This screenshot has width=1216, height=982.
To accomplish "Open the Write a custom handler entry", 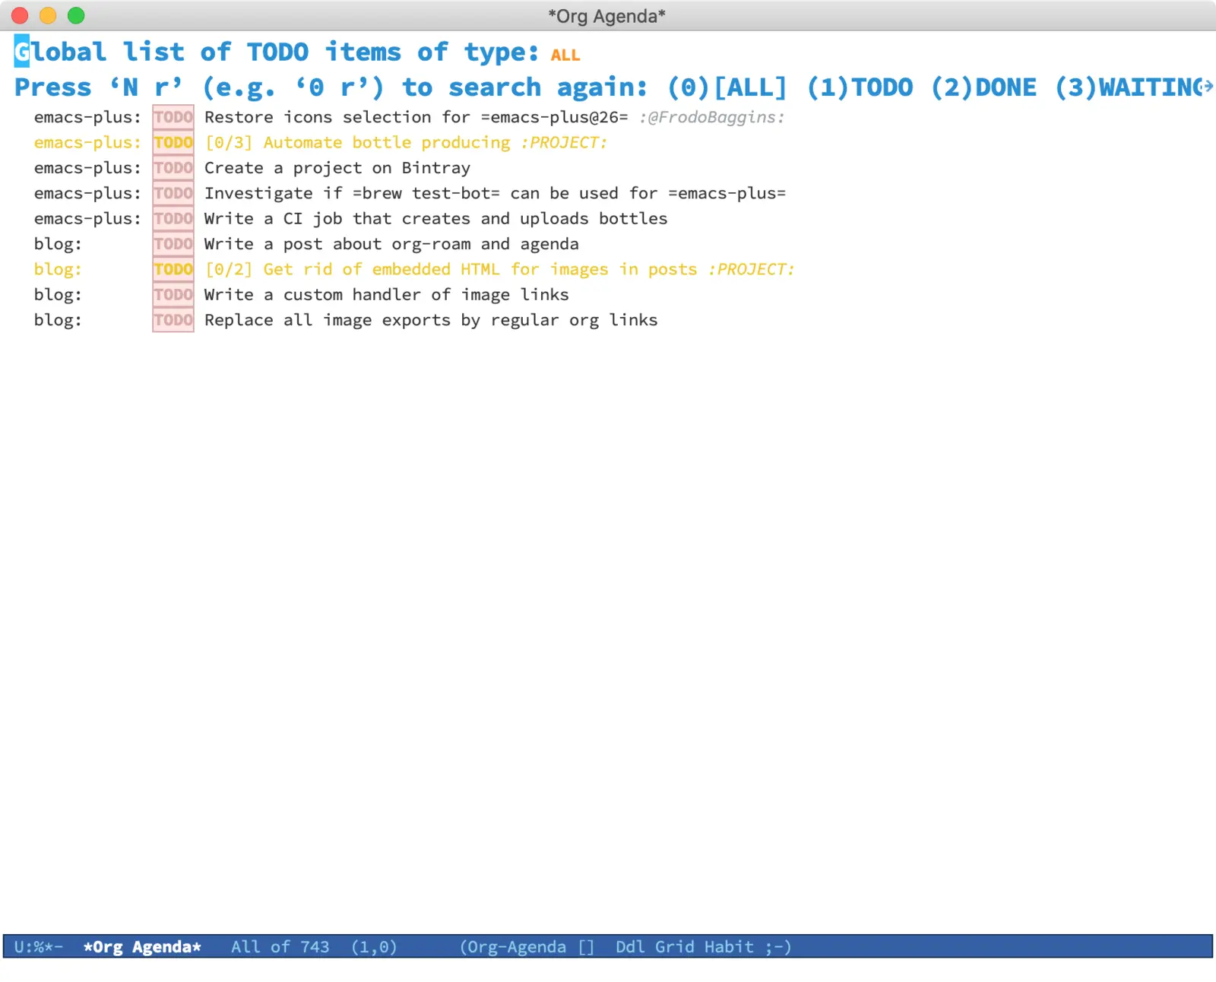I will pyautogui.click(x=386, y=295).
